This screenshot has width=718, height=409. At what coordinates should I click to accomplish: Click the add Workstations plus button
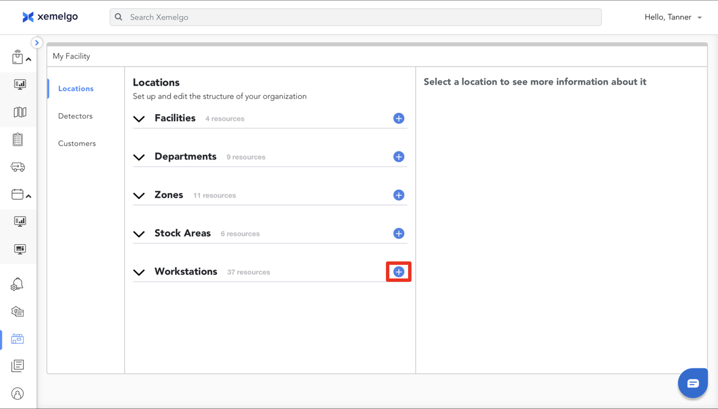399,272
